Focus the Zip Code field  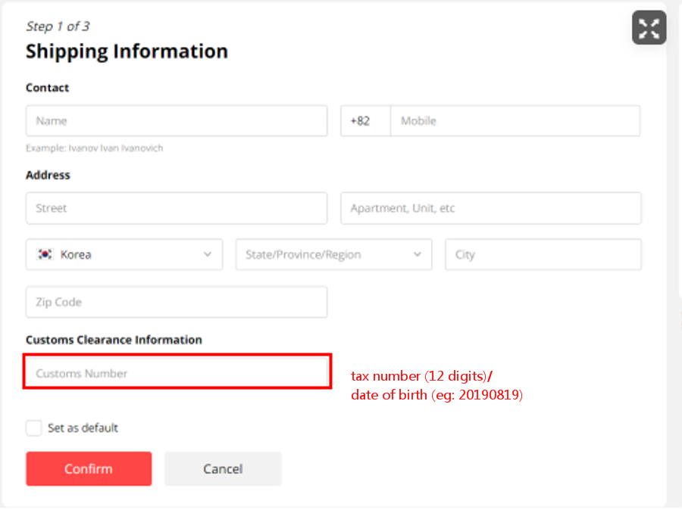point(177,302)
